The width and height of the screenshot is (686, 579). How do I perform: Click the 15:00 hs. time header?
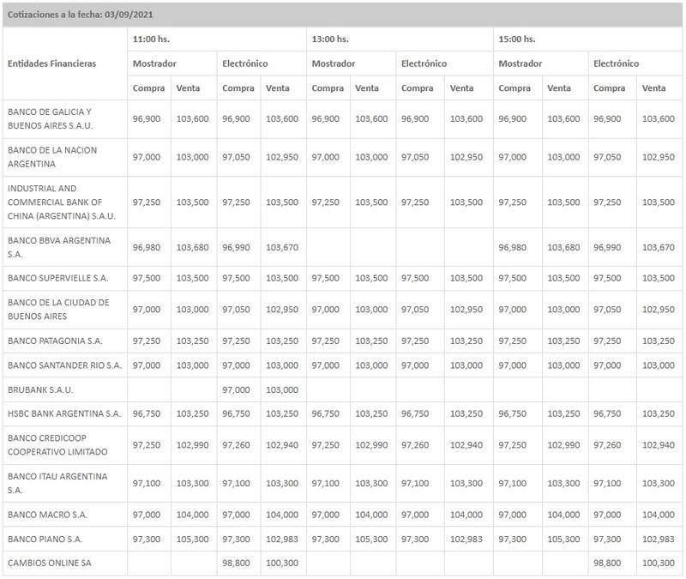click(x=517, y=39)
